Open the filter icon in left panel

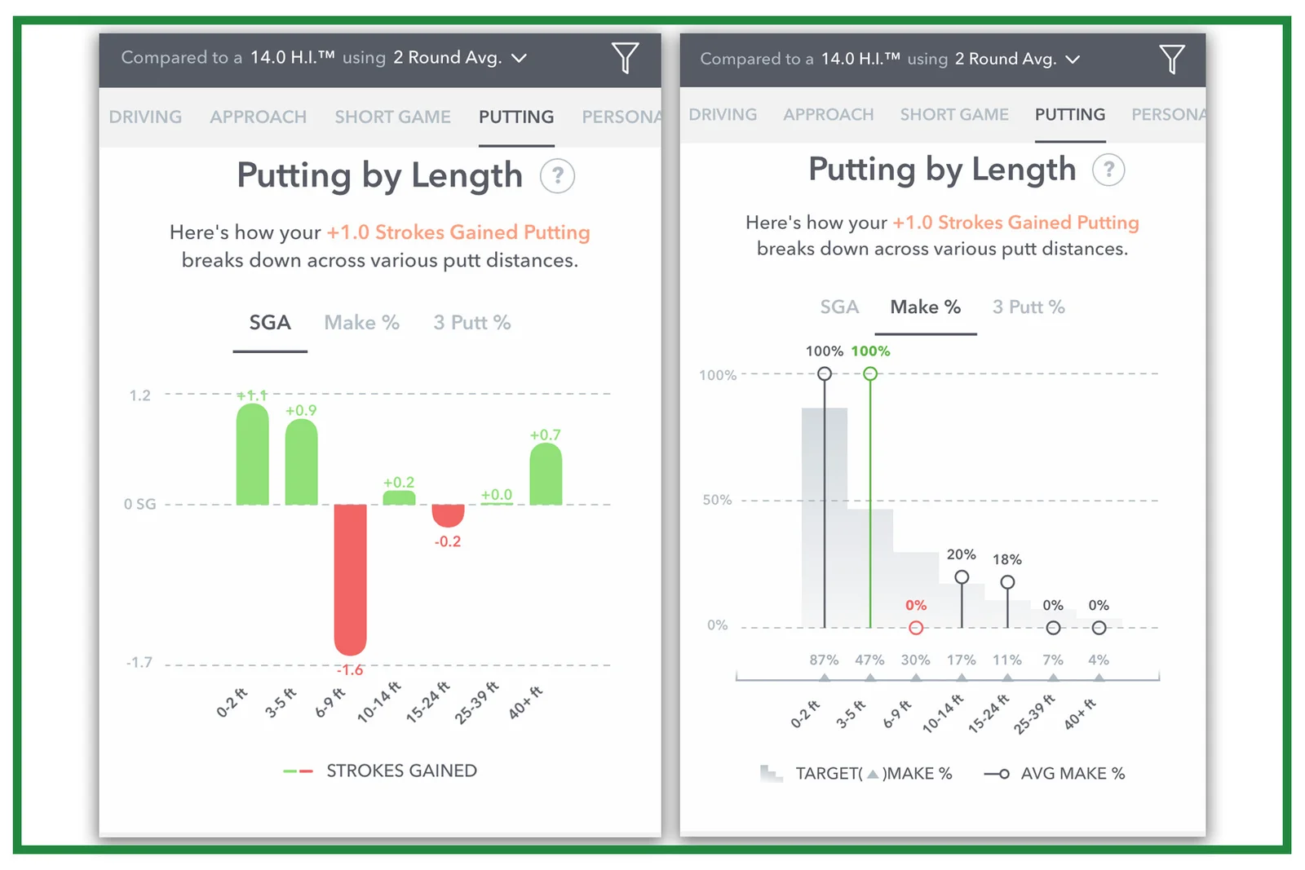[625, 58]
